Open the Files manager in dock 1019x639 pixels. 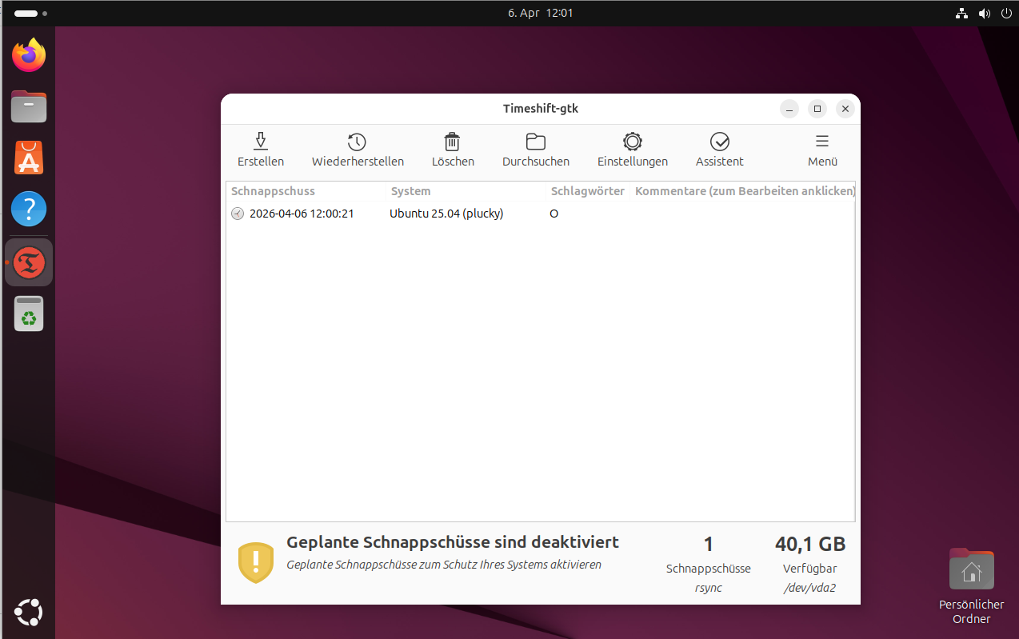(x=29, y=106)
